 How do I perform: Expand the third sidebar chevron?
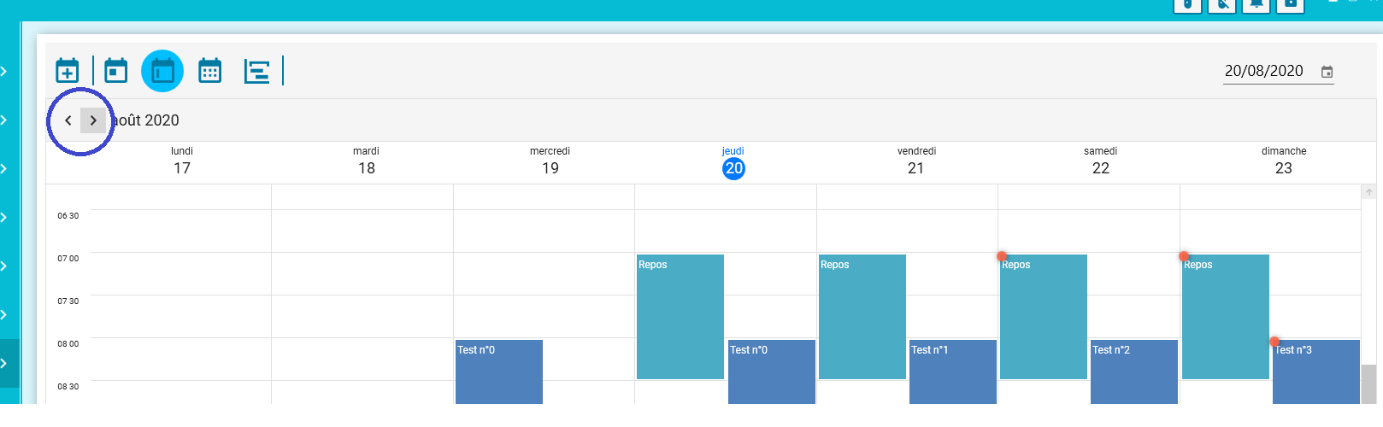pos(4,168)
